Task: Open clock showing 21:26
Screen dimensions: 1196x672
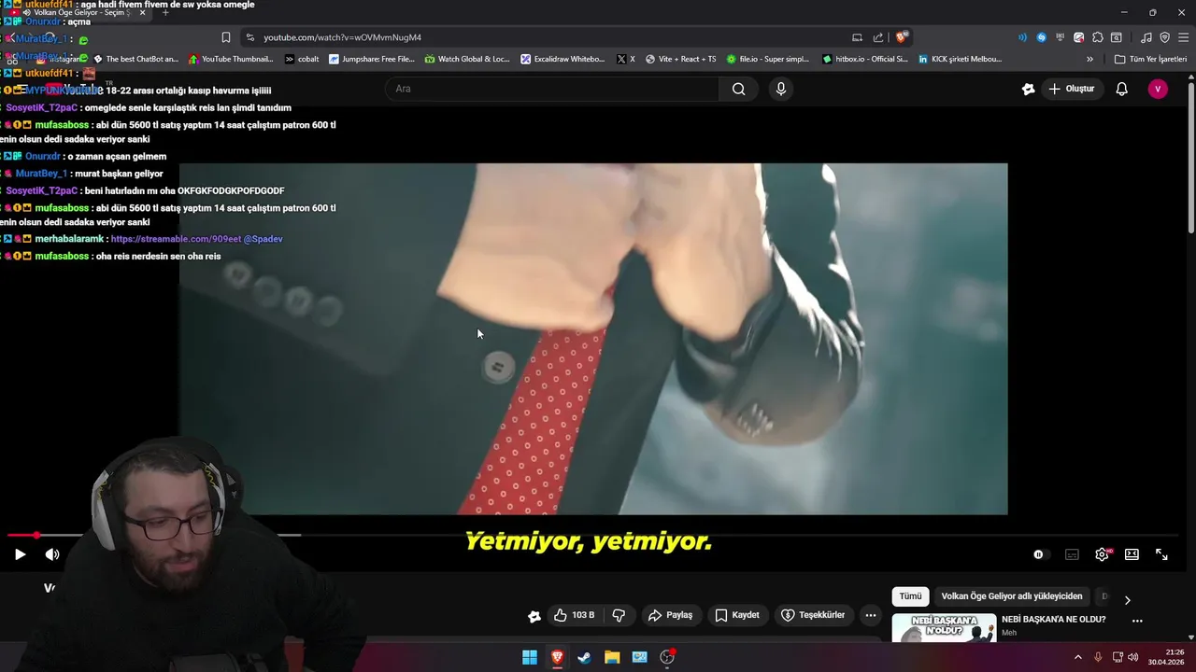Action: pos(1166,657)
